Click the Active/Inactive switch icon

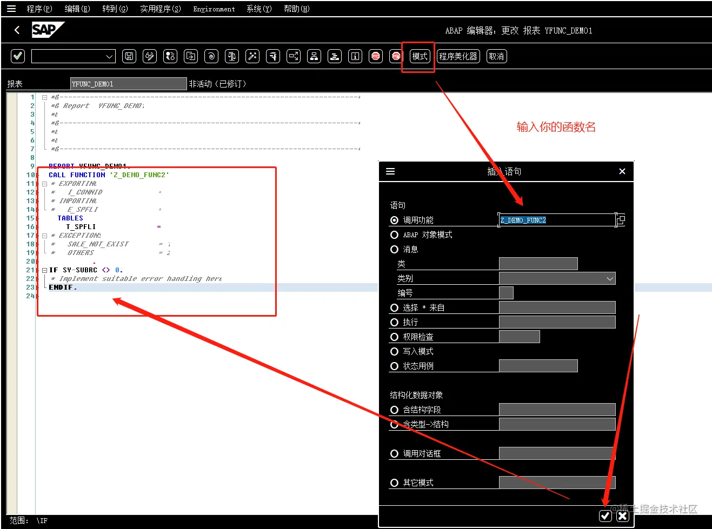170,56
